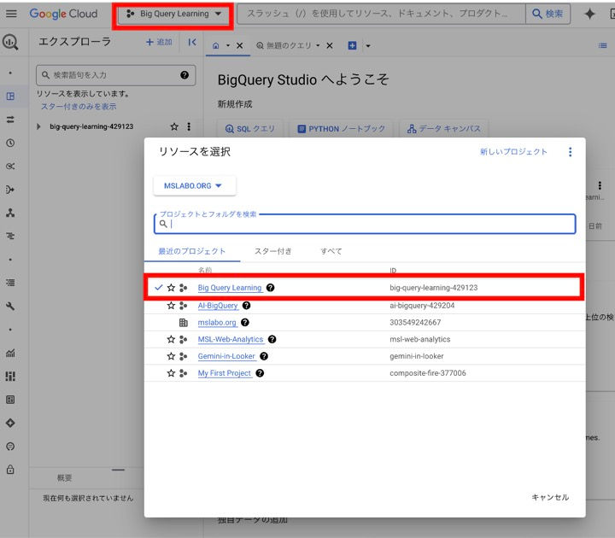Star the Big Query Learning project

click(171, 288)
